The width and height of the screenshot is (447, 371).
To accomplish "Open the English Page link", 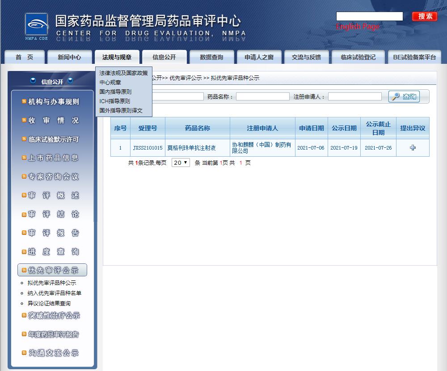I will pos(358,26).
